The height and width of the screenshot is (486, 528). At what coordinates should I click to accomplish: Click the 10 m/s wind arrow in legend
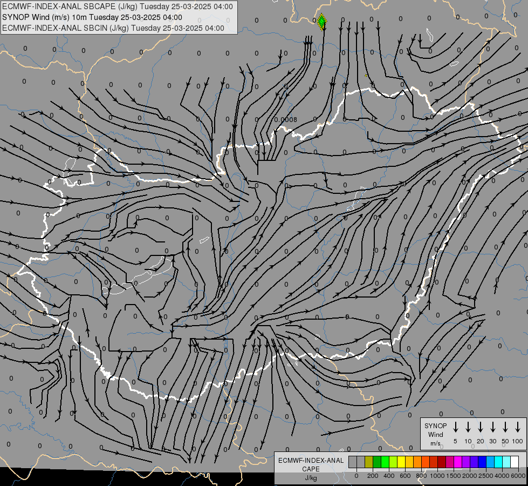point(468,427)
